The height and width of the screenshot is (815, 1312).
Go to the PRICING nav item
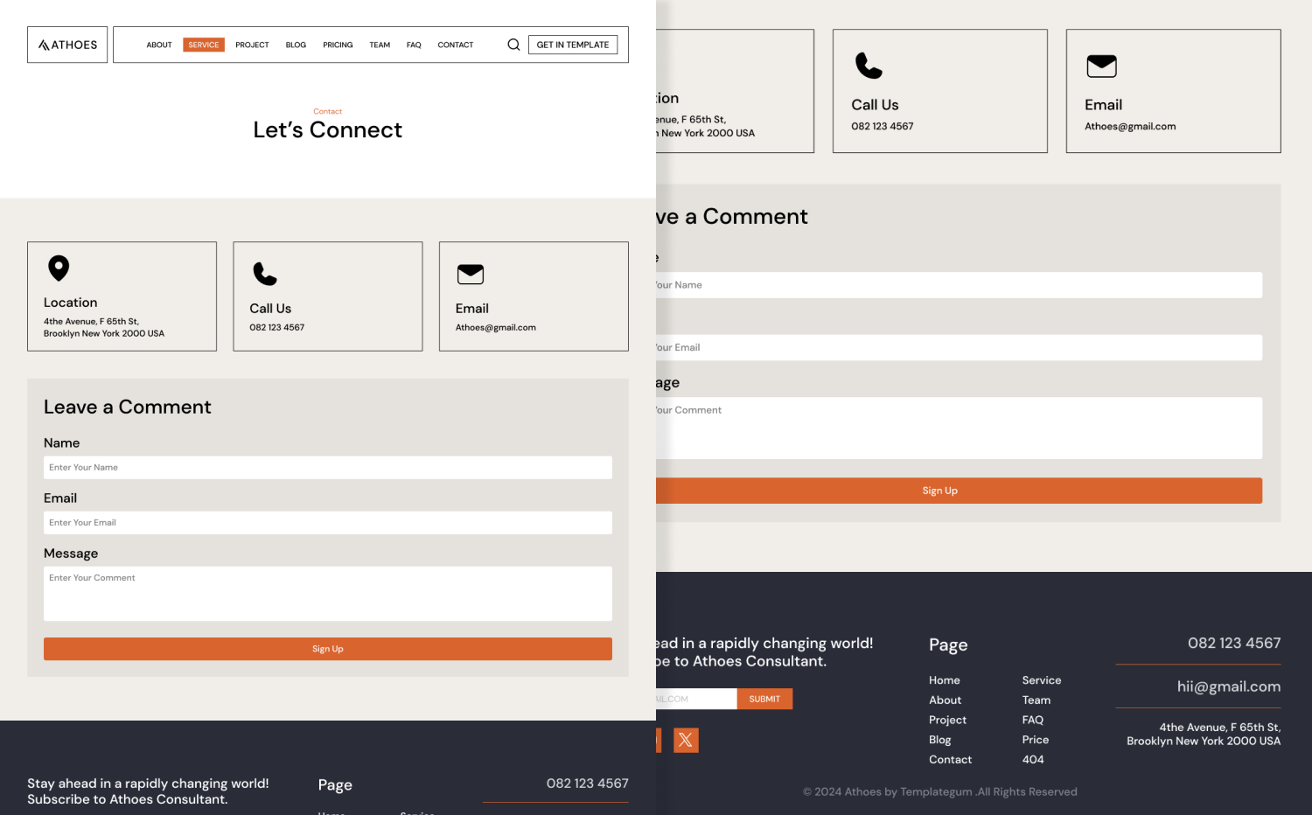[x=338, y=45]
